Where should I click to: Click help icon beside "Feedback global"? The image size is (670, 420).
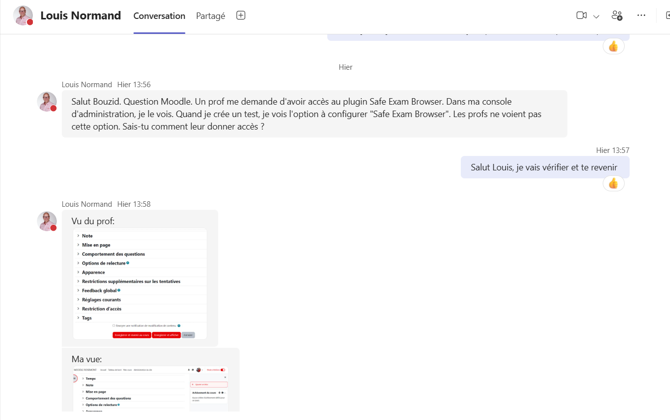coord(119,290)
